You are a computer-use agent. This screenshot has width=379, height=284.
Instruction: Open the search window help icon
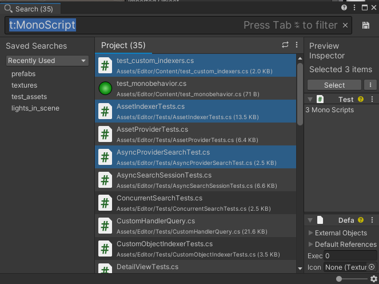tap(344, 8)
